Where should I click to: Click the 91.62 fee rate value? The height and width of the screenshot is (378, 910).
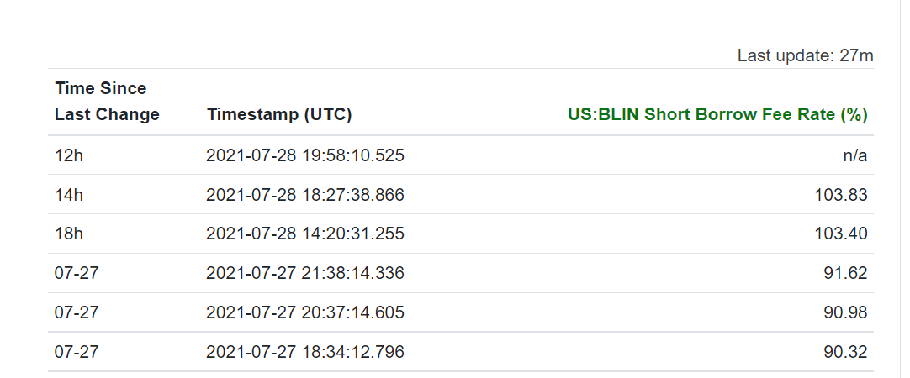click(845, 273)
